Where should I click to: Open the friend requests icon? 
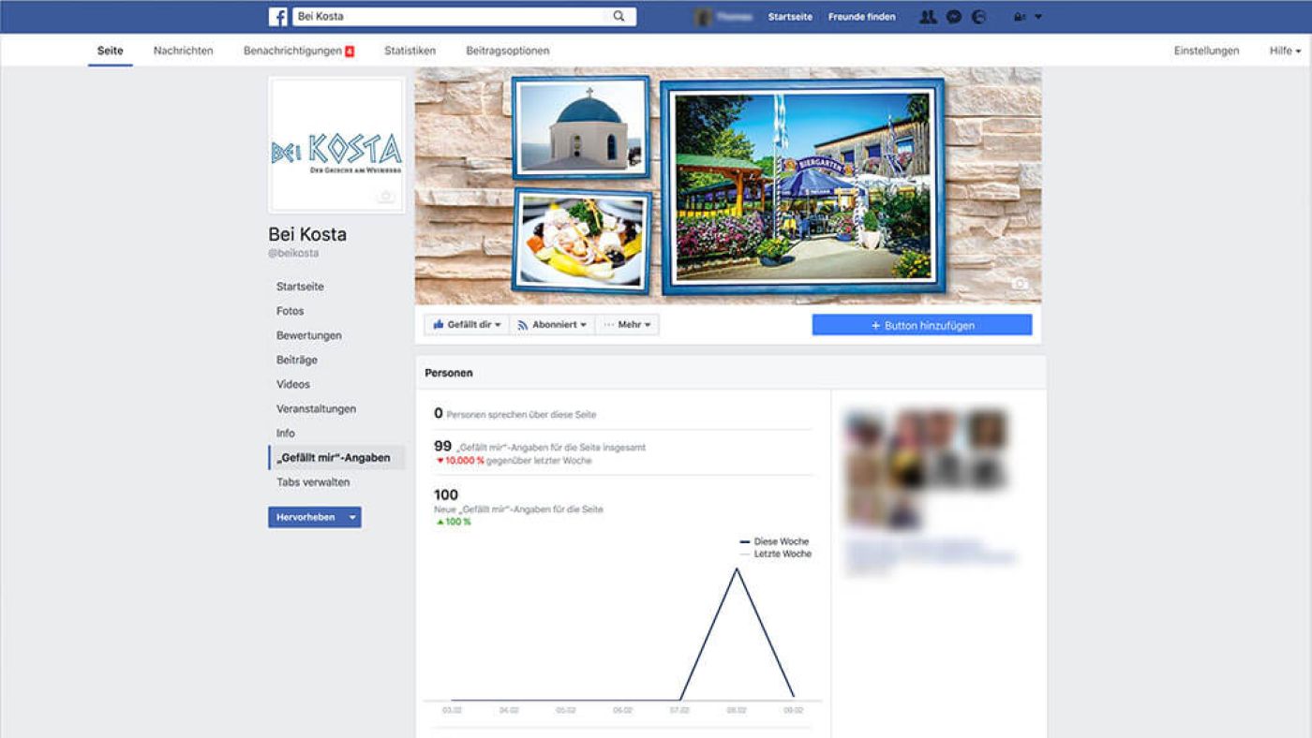pyautogui.click(x=928, y=17)
